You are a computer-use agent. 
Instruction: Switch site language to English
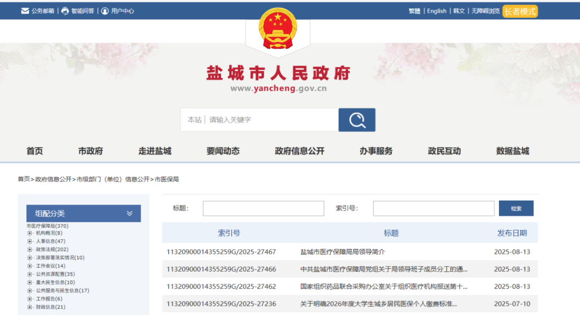[437, 11]
